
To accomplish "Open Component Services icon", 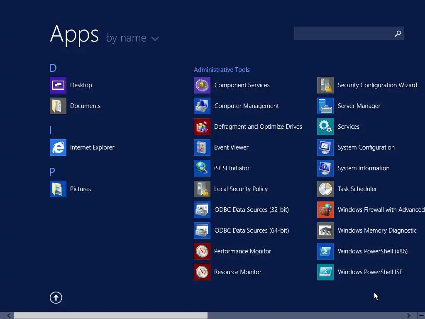I will tap(202, 85).
